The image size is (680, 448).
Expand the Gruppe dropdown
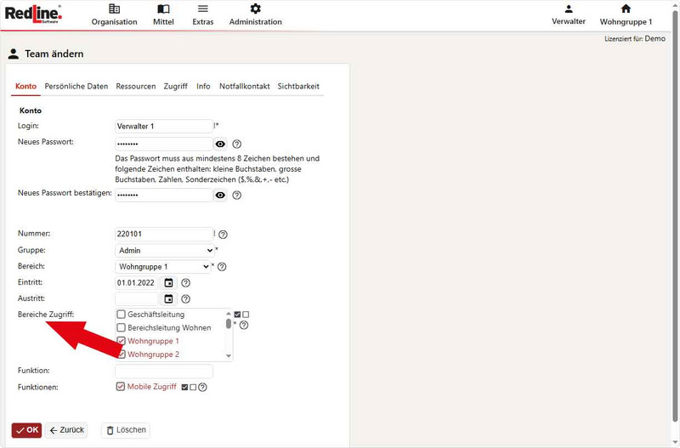pyautogui.click(x=164, y=251)
